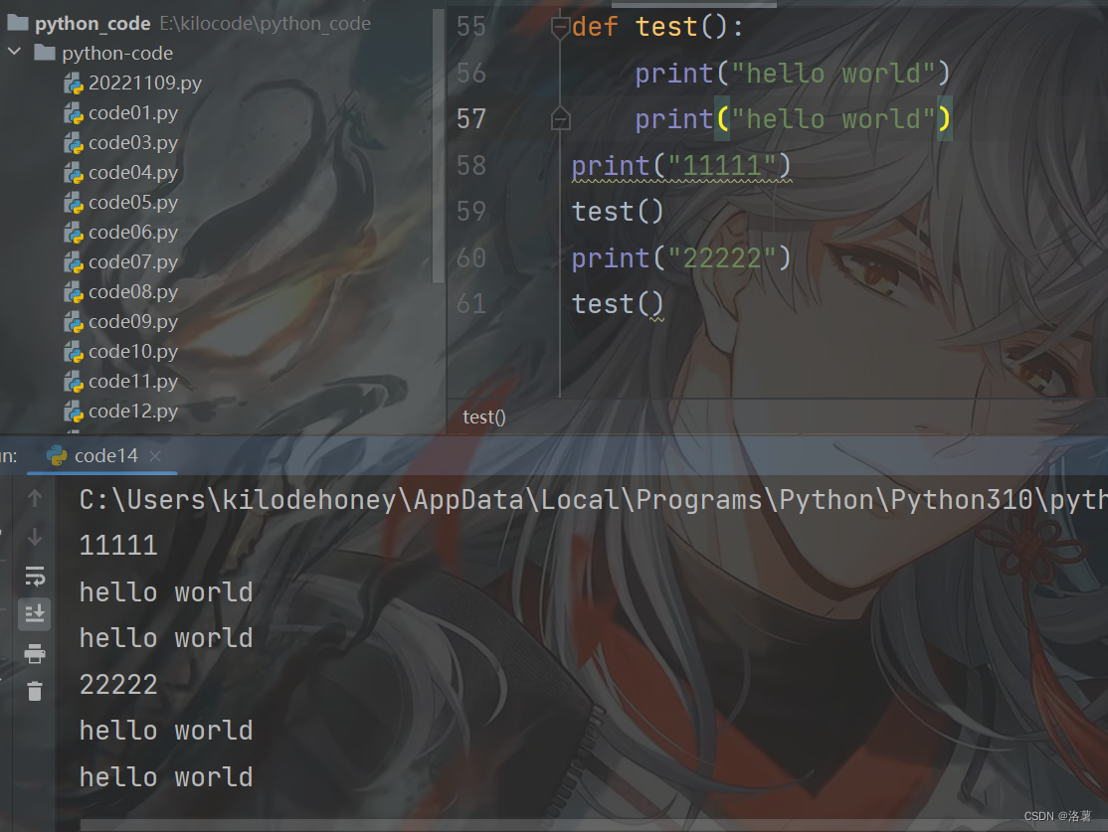
Task: Open code07.py file
Action: coord(133,262)
